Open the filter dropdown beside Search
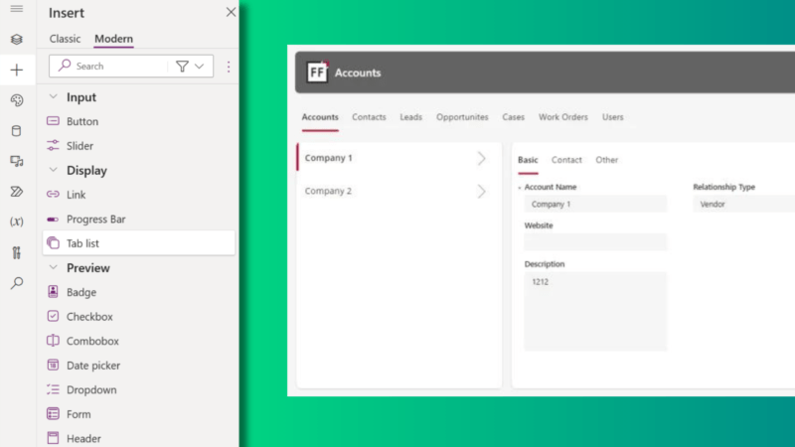 [190, 66]
